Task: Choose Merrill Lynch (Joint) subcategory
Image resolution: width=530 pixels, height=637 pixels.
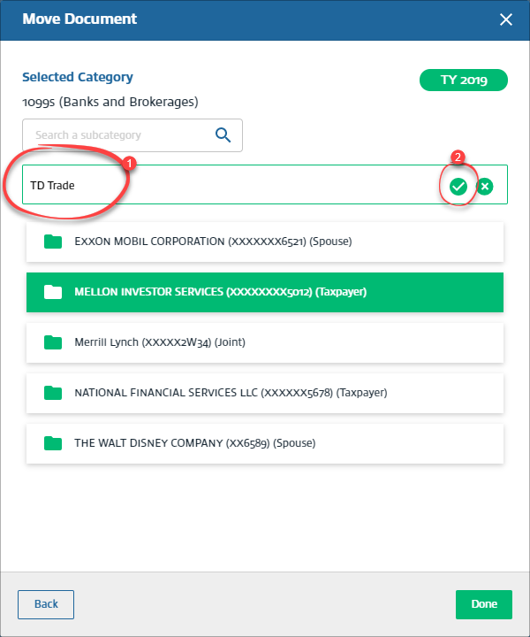Action: 159,342
